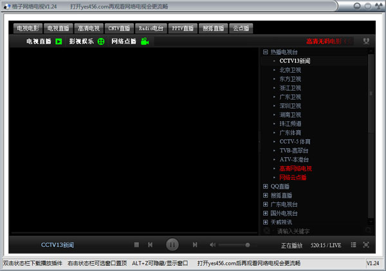Select 浙江卫视 channel

pos(290,88)
